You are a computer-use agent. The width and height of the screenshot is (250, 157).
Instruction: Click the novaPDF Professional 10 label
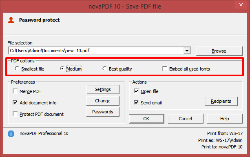pyautogui.click(x=44, y=133)
